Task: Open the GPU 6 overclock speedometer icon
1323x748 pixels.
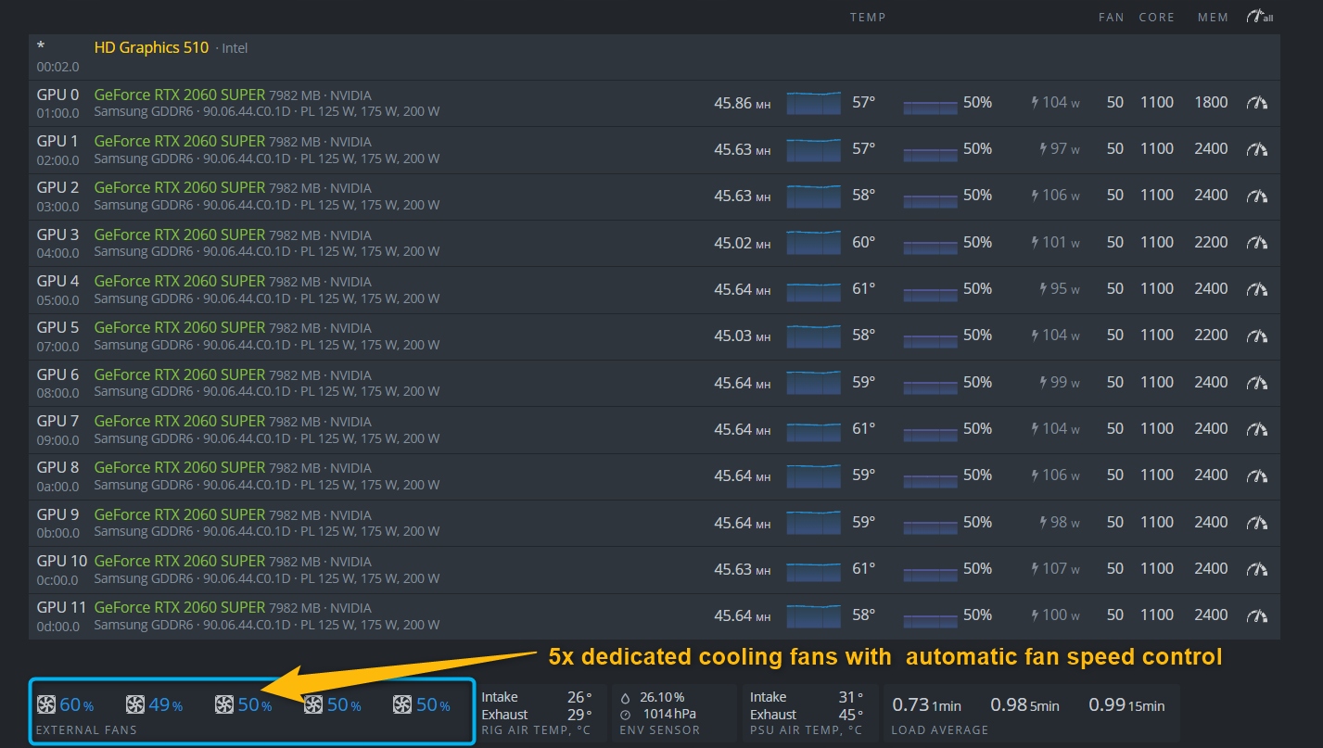Action: pos(1257,383)
